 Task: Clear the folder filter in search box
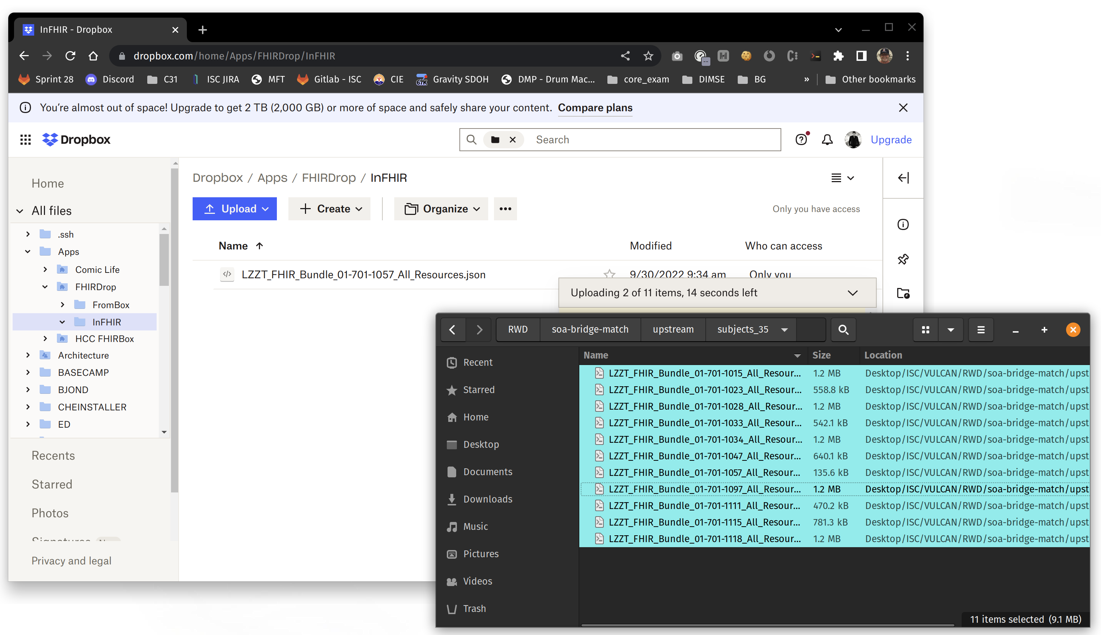(x=513, y=140)
